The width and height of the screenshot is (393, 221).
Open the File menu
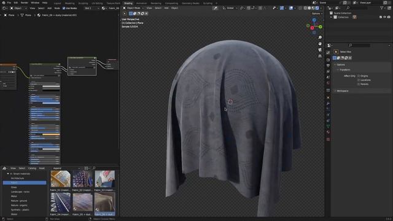pyautogui.click(x=9, y=2)
